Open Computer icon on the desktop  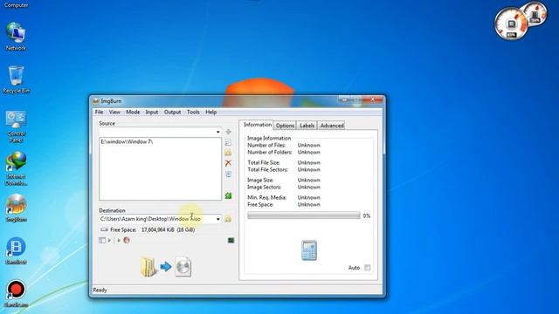16,4
